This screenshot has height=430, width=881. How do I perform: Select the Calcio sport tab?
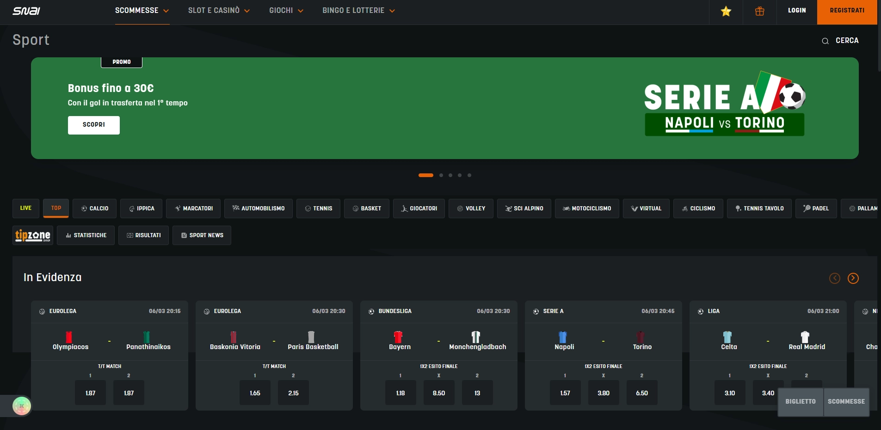[x=95, y=209]
